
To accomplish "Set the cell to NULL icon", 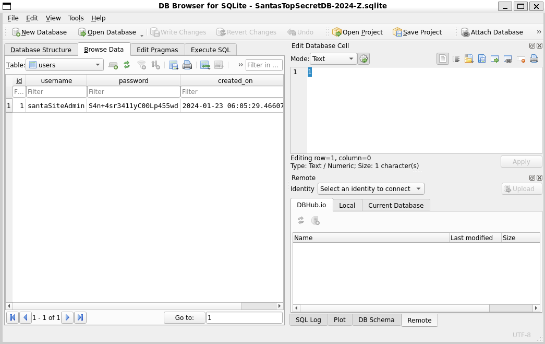I will coord(520,59).
